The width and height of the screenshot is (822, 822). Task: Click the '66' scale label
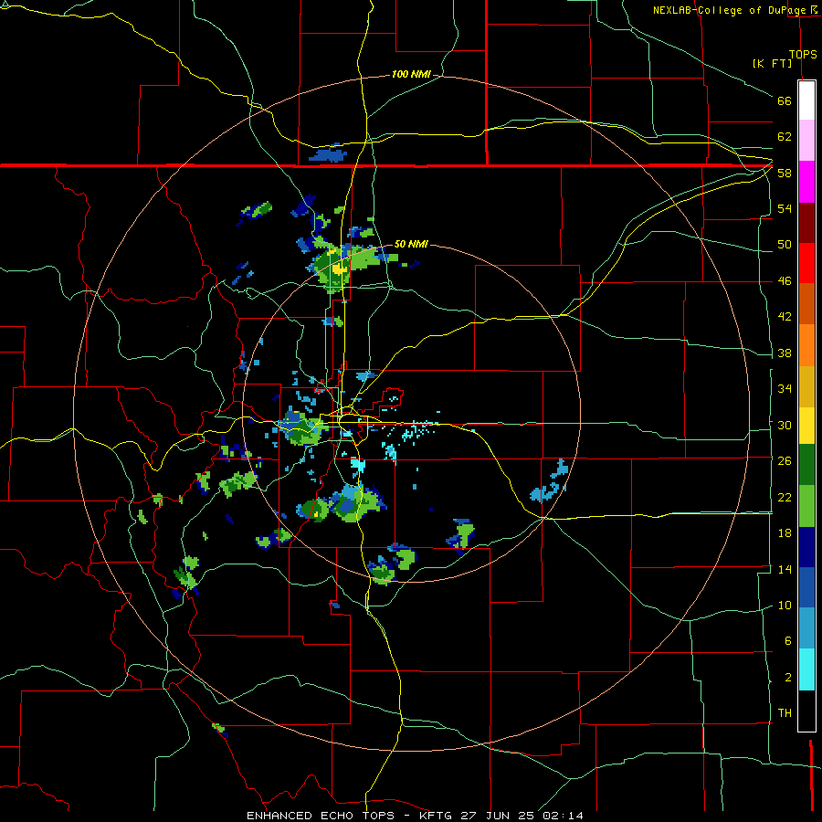(785, 100)
